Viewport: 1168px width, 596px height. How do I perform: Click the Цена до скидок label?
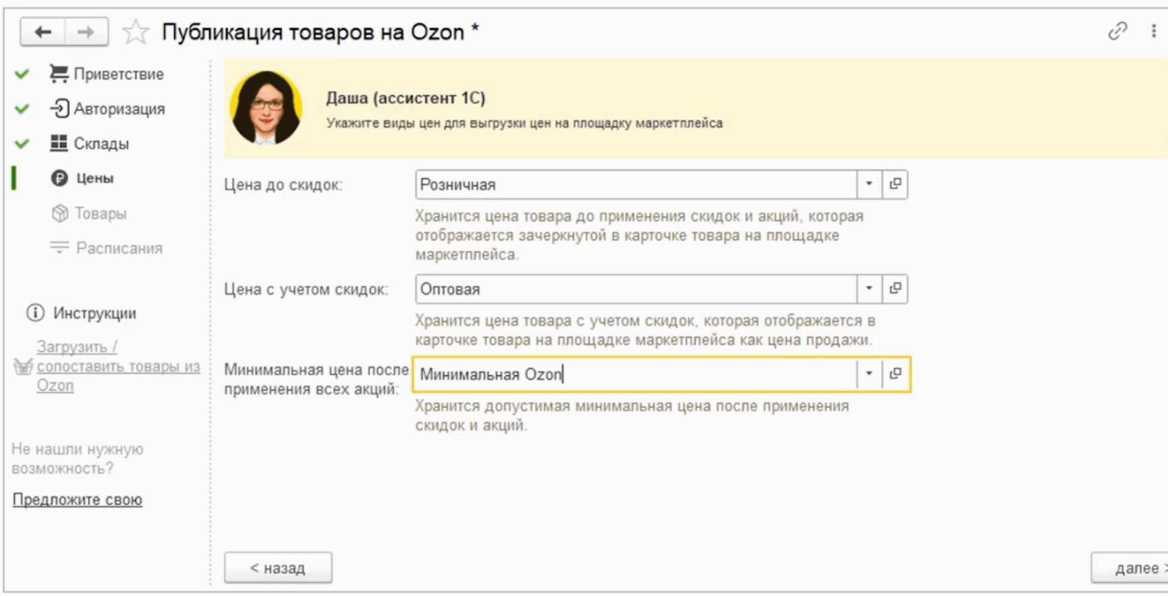click(x=283, y=185)
